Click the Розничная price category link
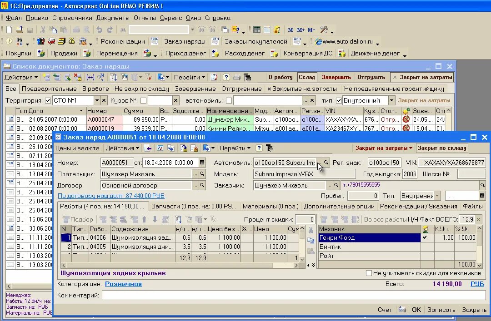This screenshot has height=321, width=491. tap(123, 284)
